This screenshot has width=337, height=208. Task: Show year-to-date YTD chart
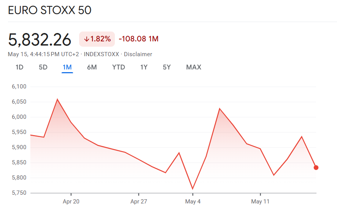coord(118,67)
